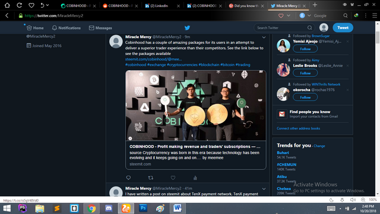Follow Yemisi Ajeojo
This screenshot has width=380, height=214.
coord(305,49)
